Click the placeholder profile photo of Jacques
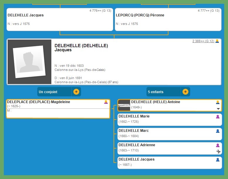 pos(29,62)
